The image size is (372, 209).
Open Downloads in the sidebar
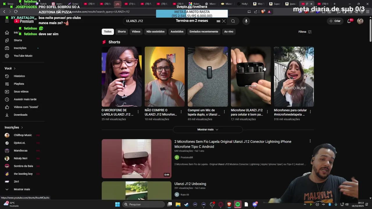(x=21, y=115)
